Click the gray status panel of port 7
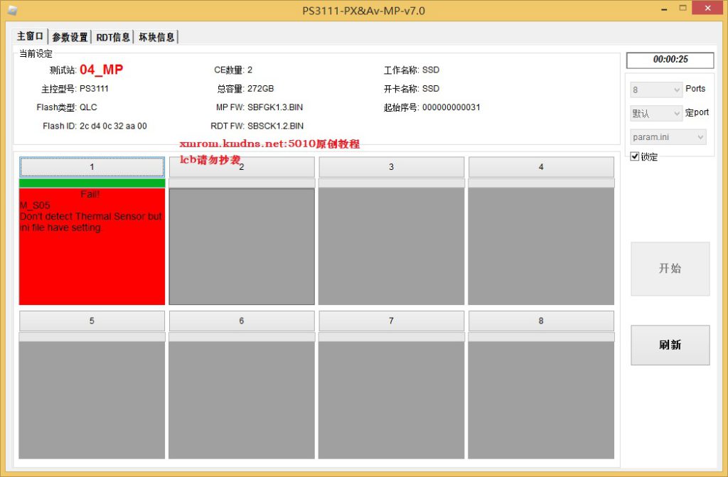The width and height of the screenshot is (728, 477). [x=391, y=400]
